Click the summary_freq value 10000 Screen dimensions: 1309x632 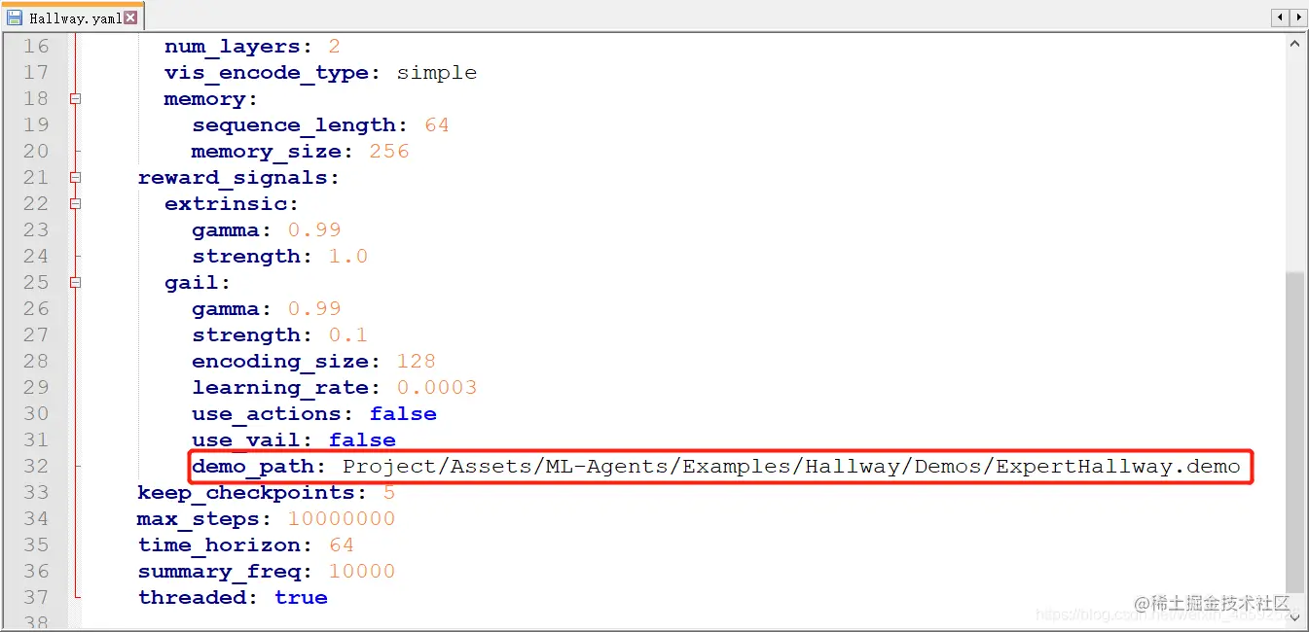(x=362, y=572)
